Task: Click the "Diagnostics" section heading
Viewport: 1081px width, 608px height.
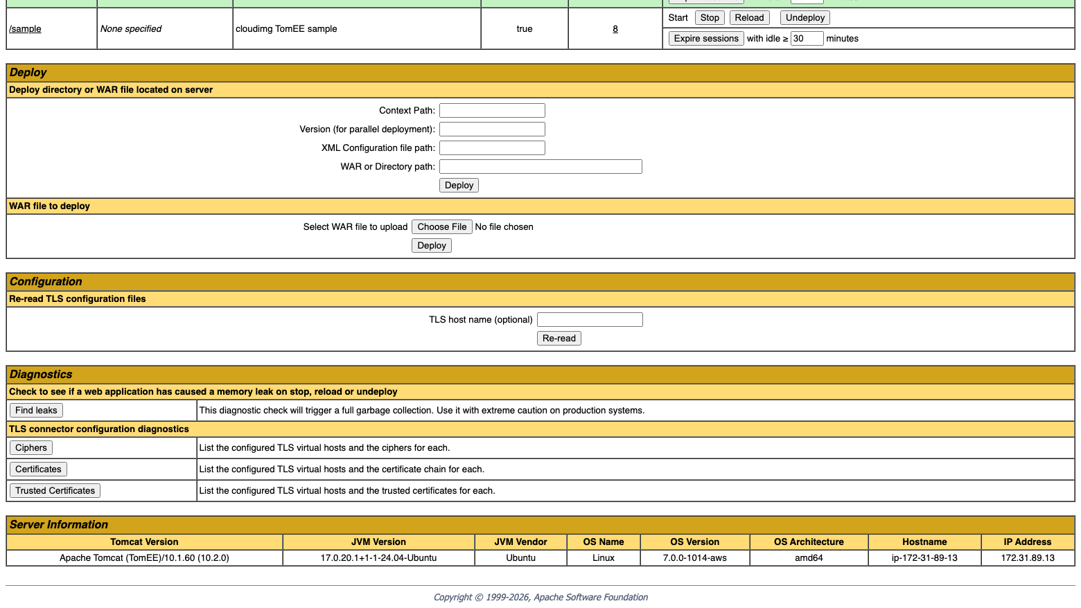Action: click(41, 375)
